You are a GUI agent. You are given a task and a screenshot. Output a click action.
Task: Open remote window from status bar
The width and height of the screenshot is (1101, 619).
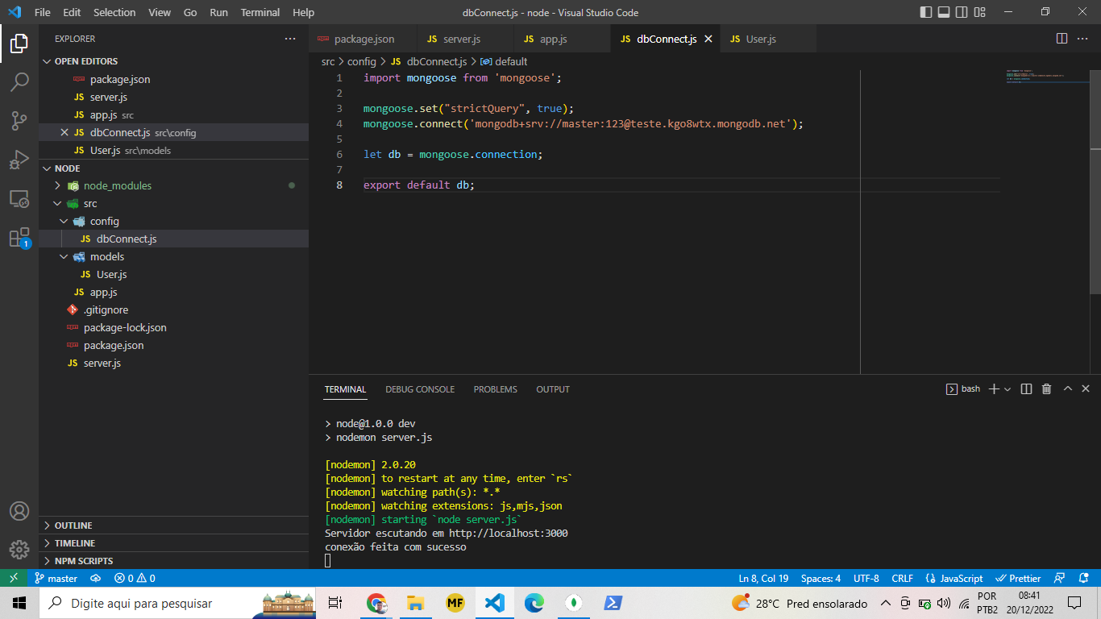coord(14,578)
